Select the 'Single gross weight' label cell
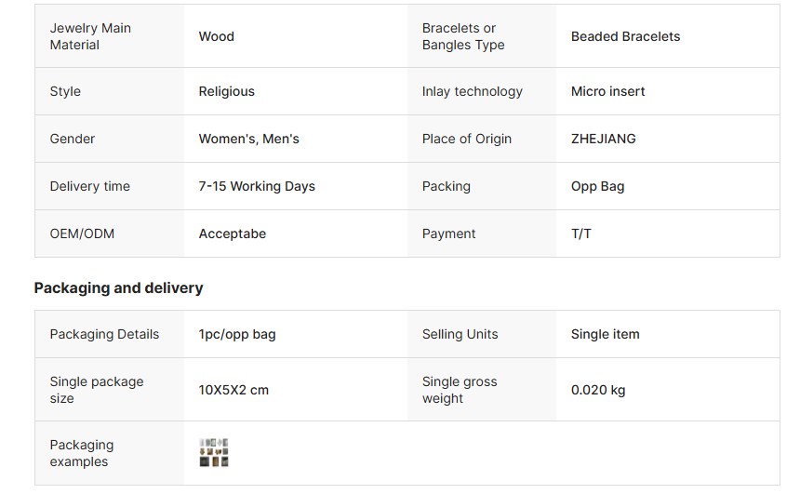 coord(460,390)
